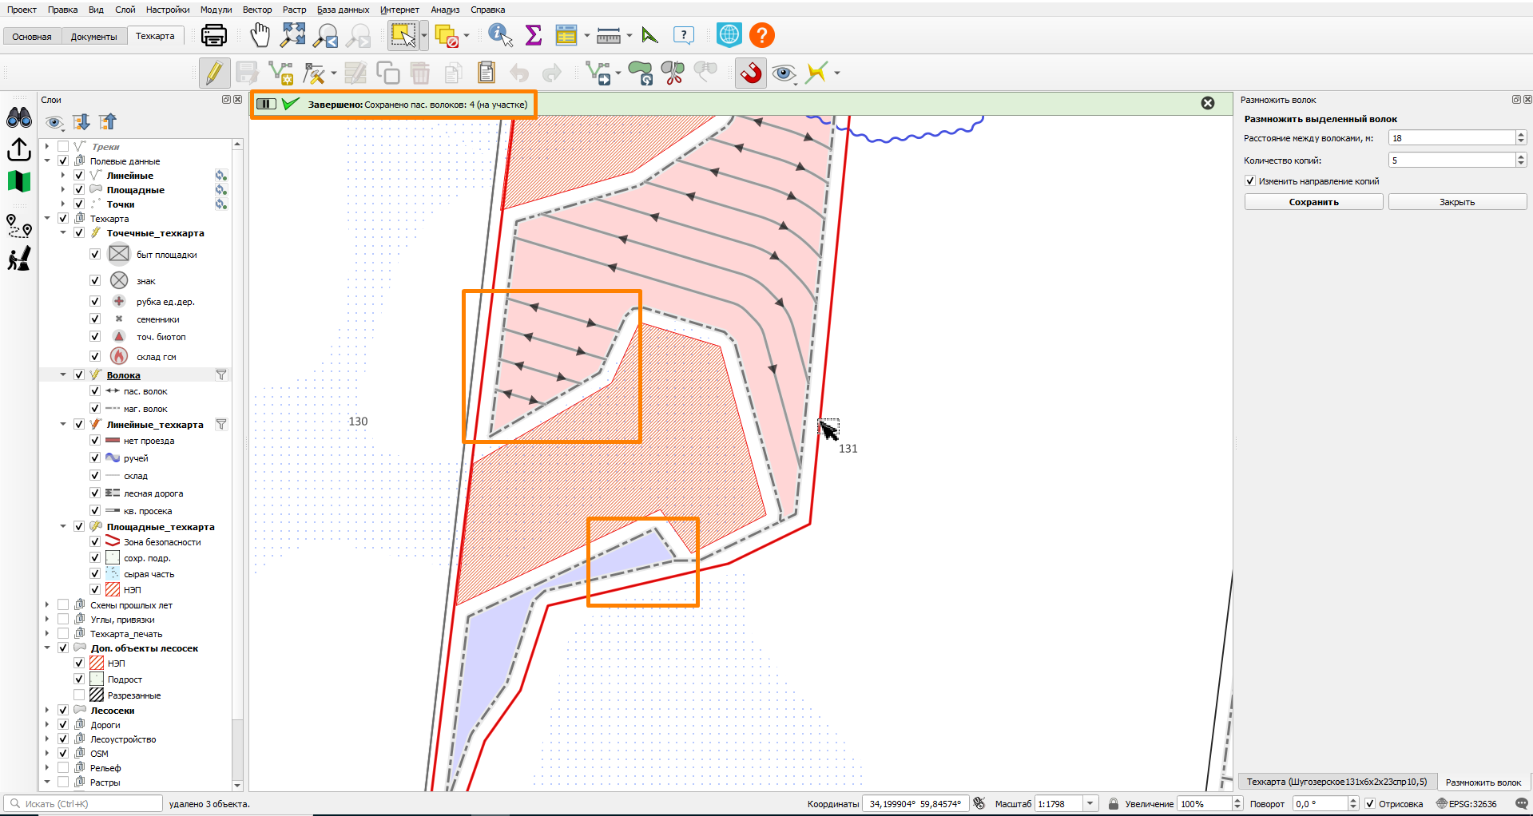This screenshot has height=816, width=1533.
Task: Collapse the «Волока» layer tree node
Action: [x=63, y=374]
